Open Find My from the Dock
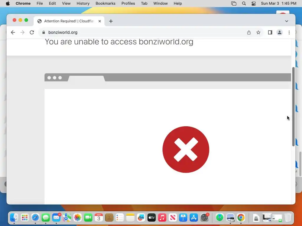 tap(219, 217)
